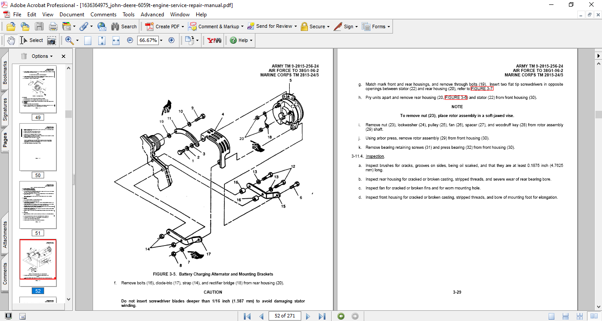
Task: Save a copy of the PDF
Action: pyautogui.click(x=39, y=26)
